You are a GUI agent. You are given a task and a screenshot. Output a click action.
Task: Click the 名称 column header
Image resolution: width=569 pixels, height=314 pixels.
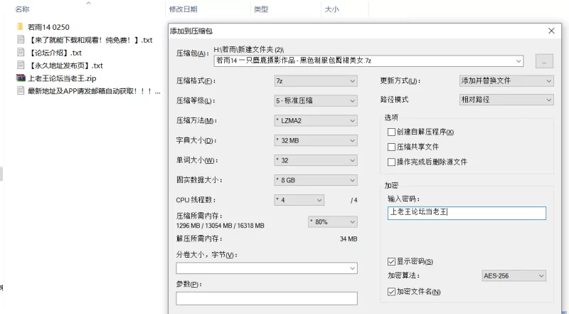point(22,10)
